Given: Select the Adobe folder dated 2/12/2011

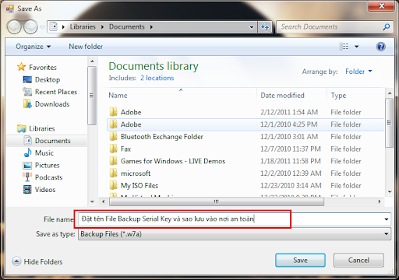Looking at the screenshot, I should tap(245, 112).
